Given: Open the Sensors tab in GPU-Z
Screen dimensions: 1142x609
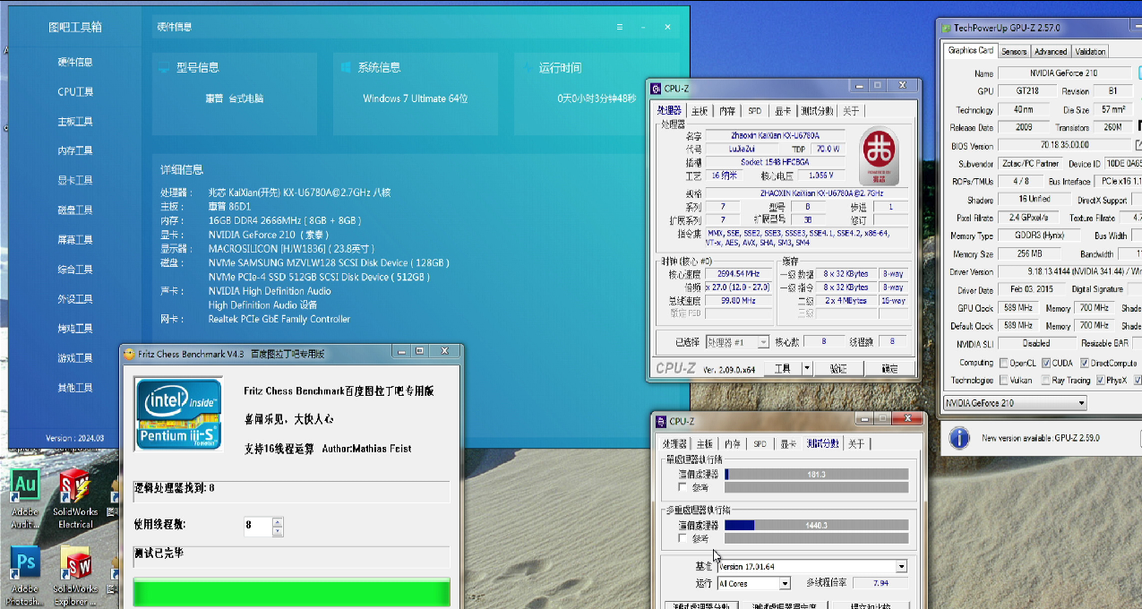Looking at the screenshot, I should pos(1014,51).
